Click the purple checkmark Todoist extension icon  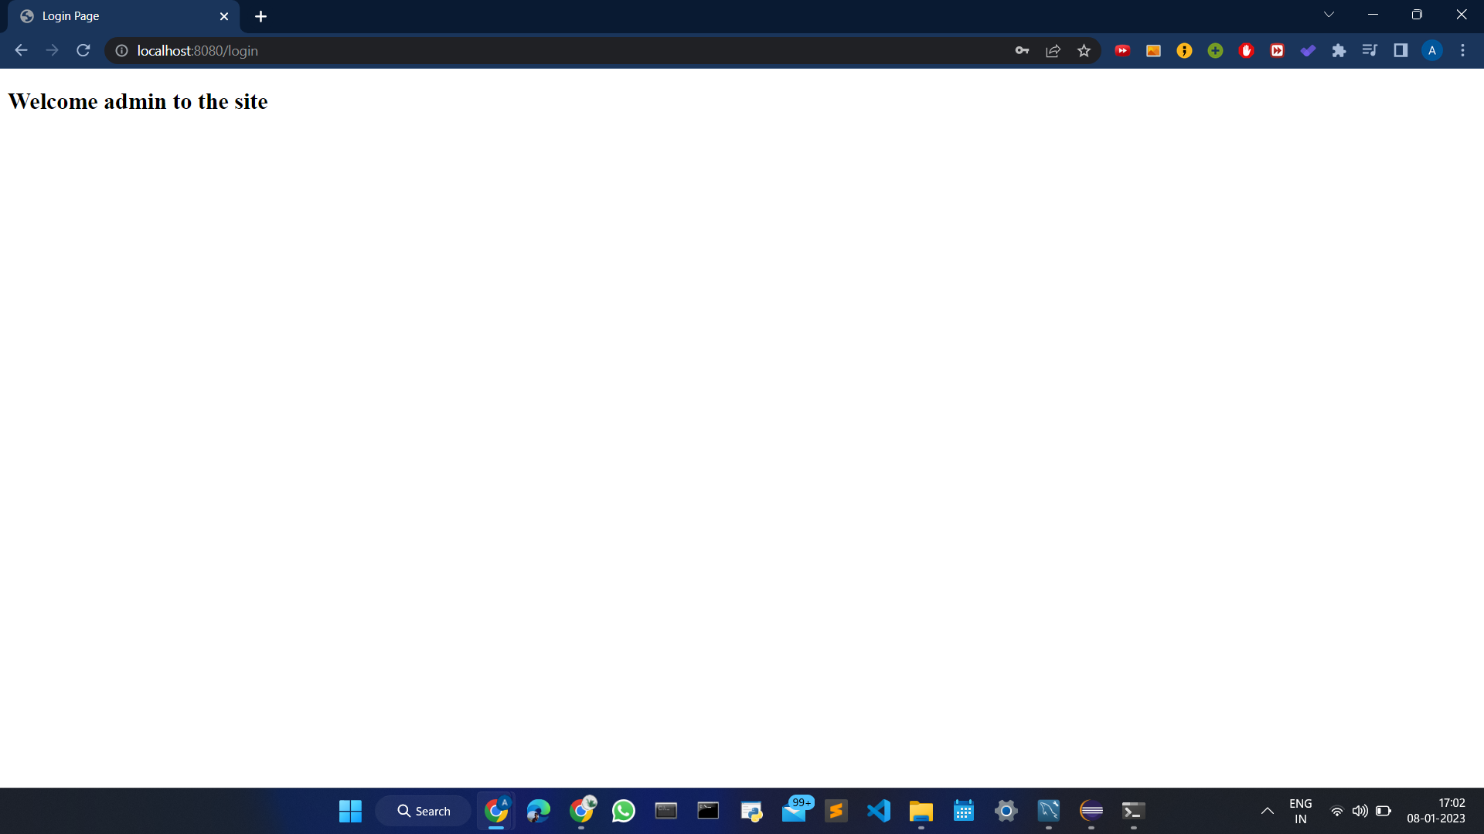click(1308, 50)
